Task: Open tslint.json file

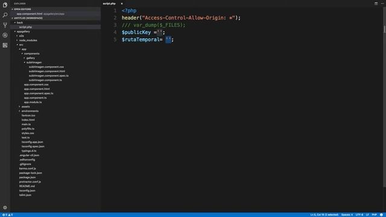Action: [x=25, y=195]
